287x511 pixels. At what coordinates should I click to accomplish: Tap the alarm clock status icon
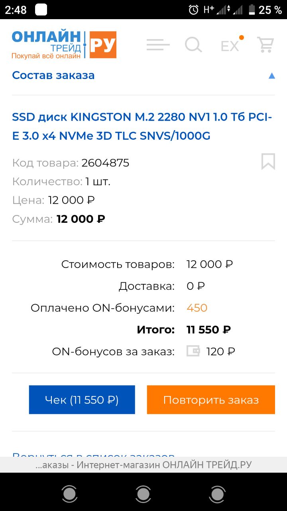click(x=194, y=10)
